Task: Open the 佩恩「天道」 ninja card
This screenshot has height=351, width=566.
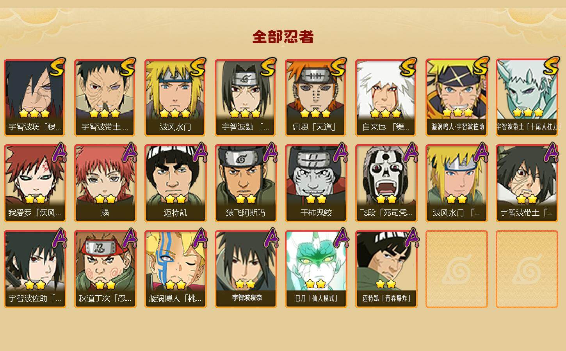Action: 316,97
